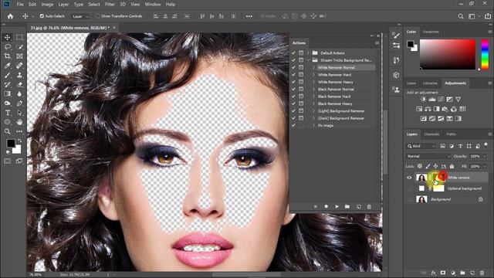Click the Invert adjustment icon
The image size is (494, 278).
tap(424, 118)
